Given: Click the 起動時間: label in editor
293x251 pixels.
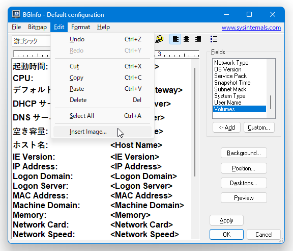Looking at the screenshot, I should pyautogui.click(x=31, y=66).
